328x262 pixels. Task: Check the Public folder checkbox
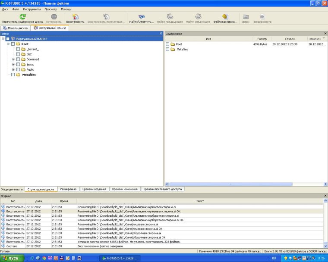[x=18, y=69]
